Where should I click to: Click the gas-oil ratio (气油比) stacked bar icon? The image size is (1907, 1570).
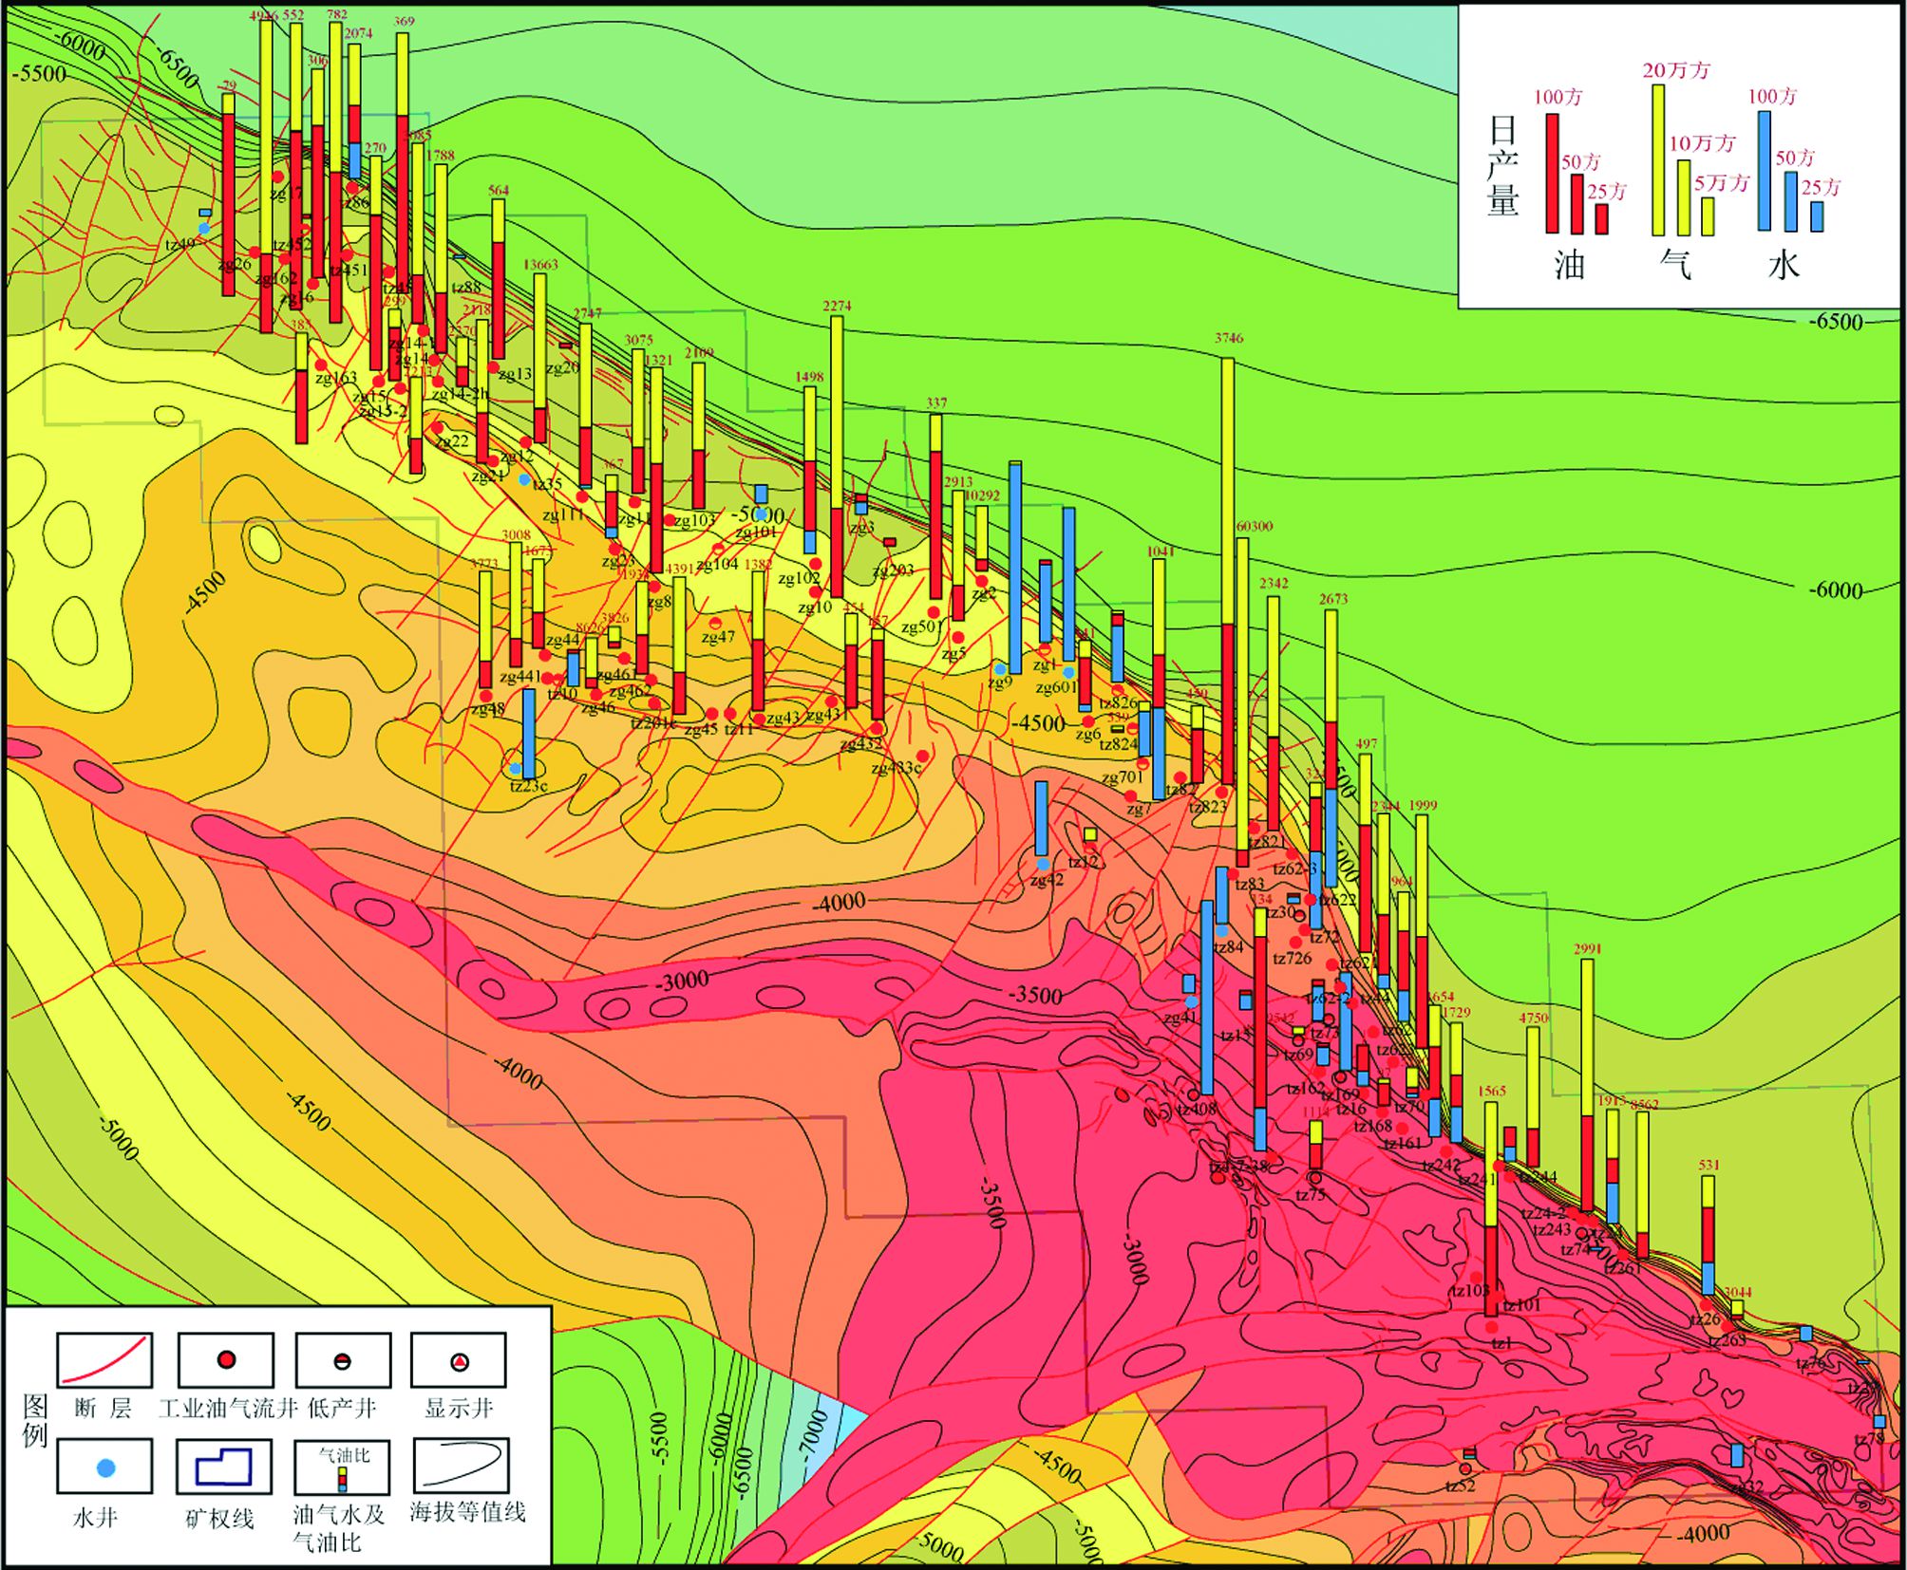point(343,1477)
